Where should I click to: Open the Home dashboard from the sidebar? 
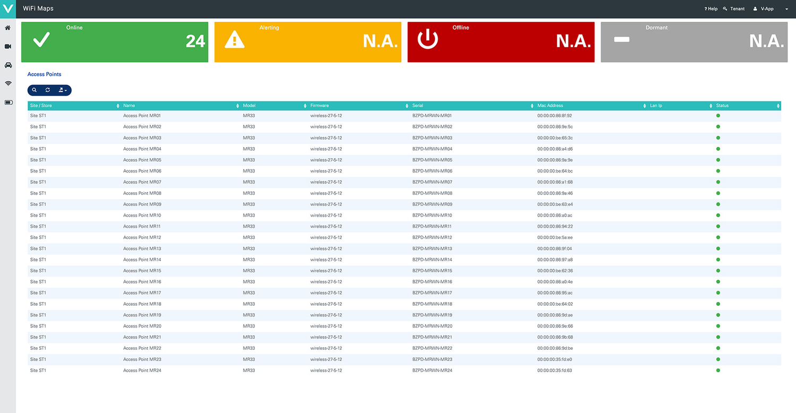(8, 28)
